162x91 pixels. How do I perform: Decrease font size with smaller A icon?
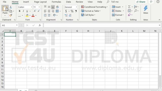pos(39,11)
